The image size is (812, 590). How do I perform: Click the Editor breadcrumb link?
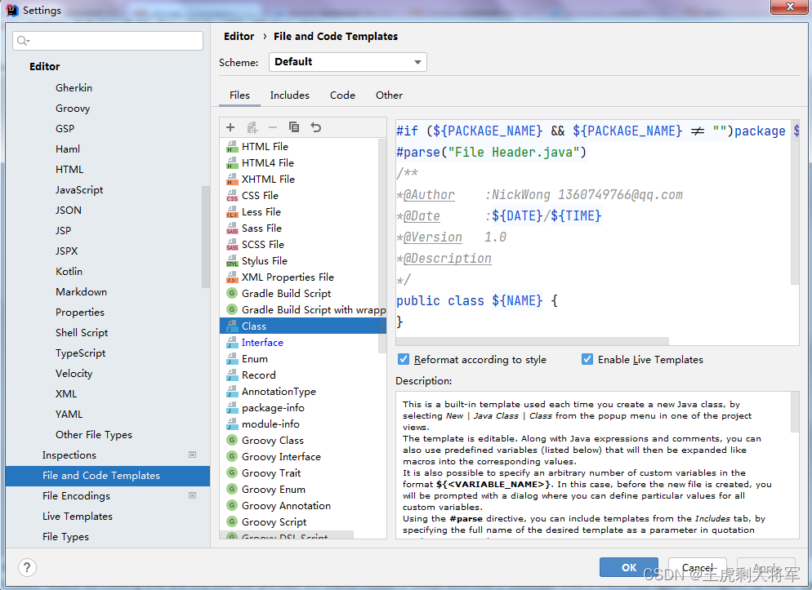pyautogui.click(x=239, y=36)
